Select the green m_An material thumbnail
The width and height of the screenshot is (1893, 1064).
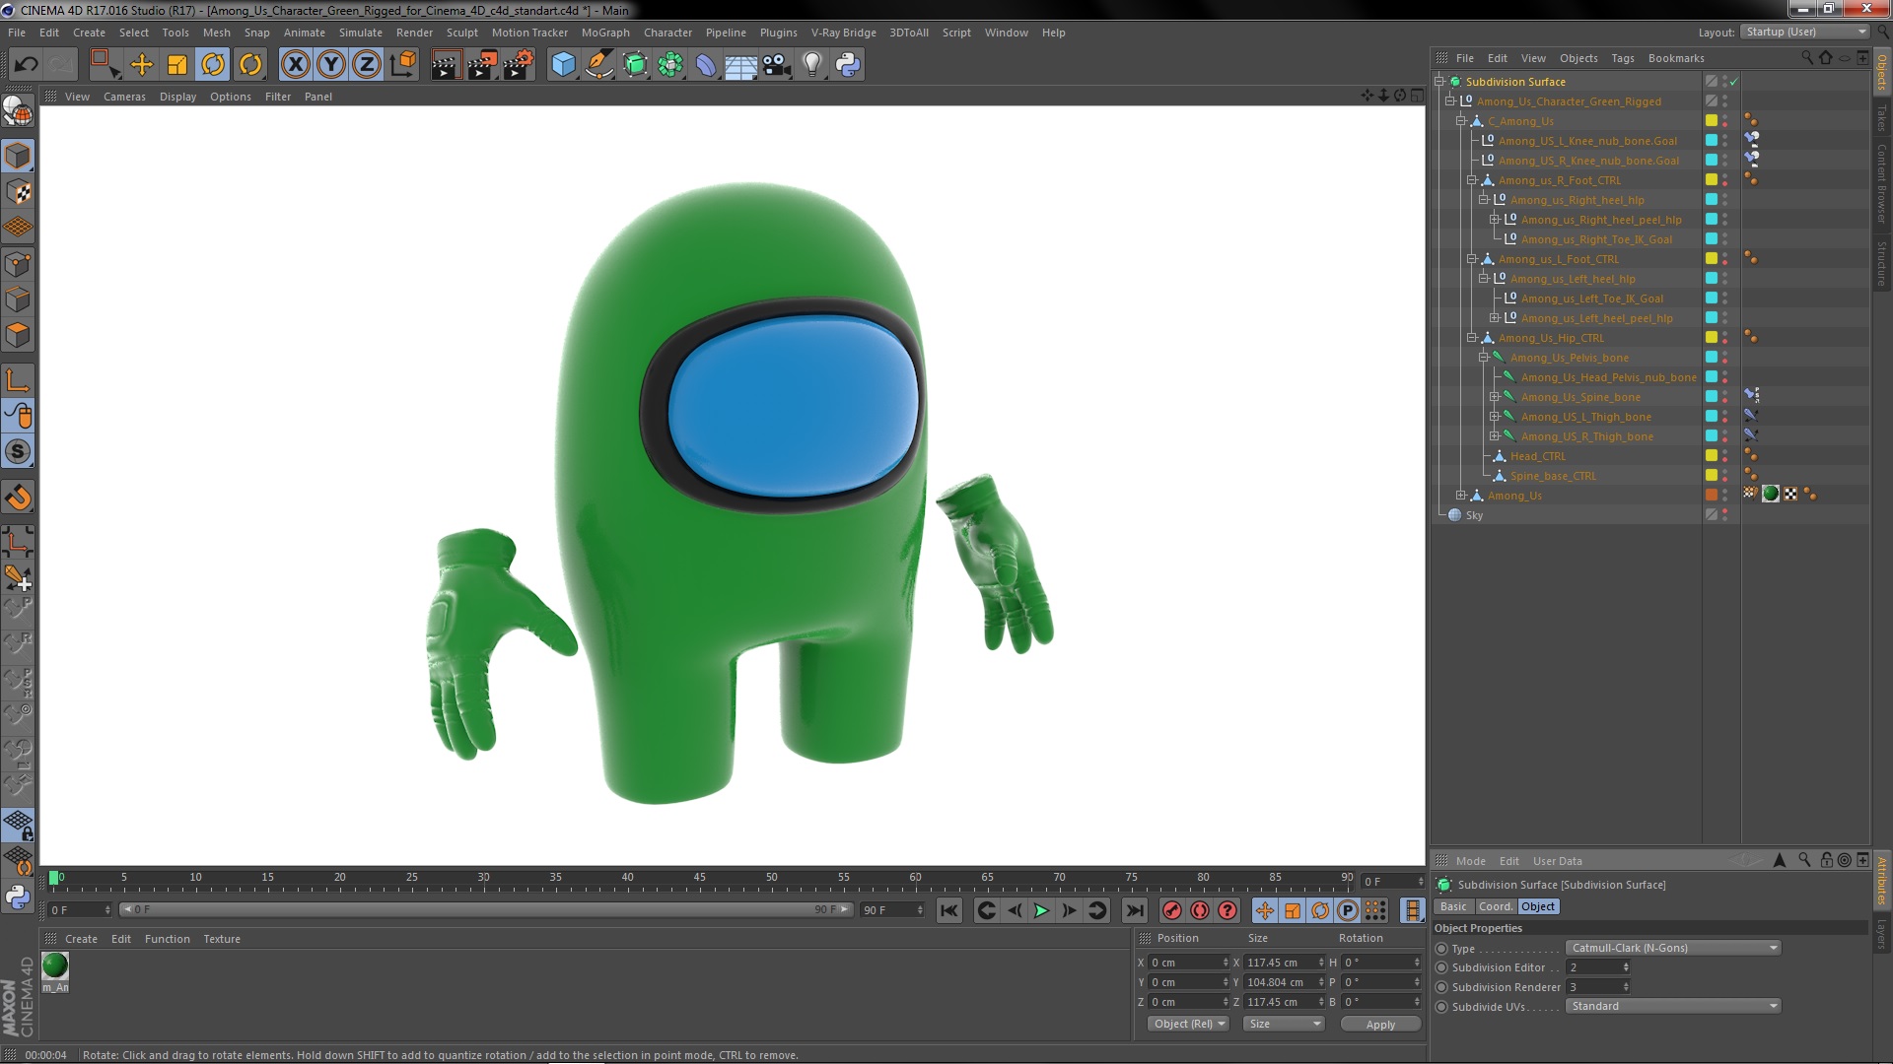[55, 965]
